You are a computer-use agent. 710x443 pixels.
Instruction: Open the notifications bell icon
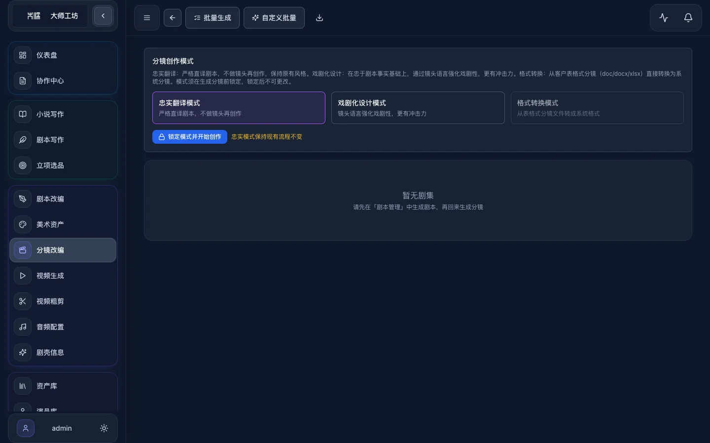[x=688, y=18]
